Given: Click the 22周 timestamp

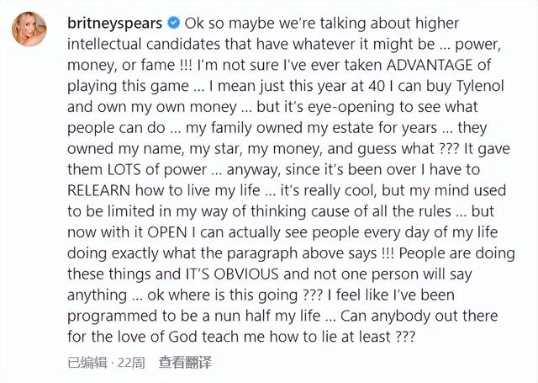Looking at the screenshot, I should (x=132, y=363).
